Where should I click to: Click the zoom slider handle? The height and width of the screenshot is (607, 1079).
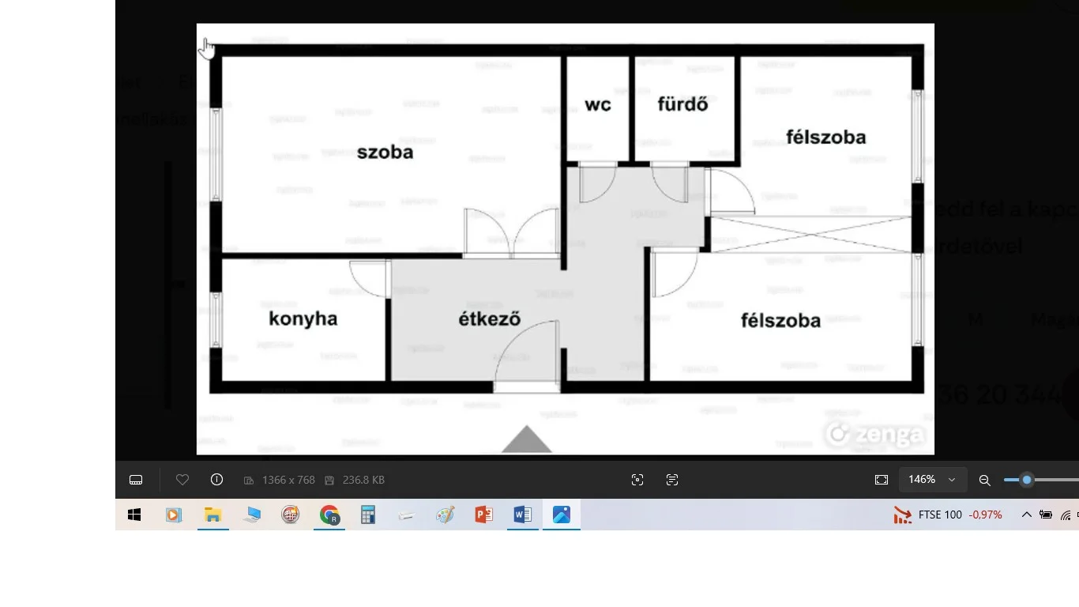pyautogui.click(x=1027, y=480)
